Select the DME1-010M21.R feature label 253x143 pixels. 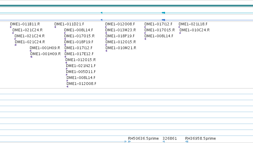click(121, 48)
